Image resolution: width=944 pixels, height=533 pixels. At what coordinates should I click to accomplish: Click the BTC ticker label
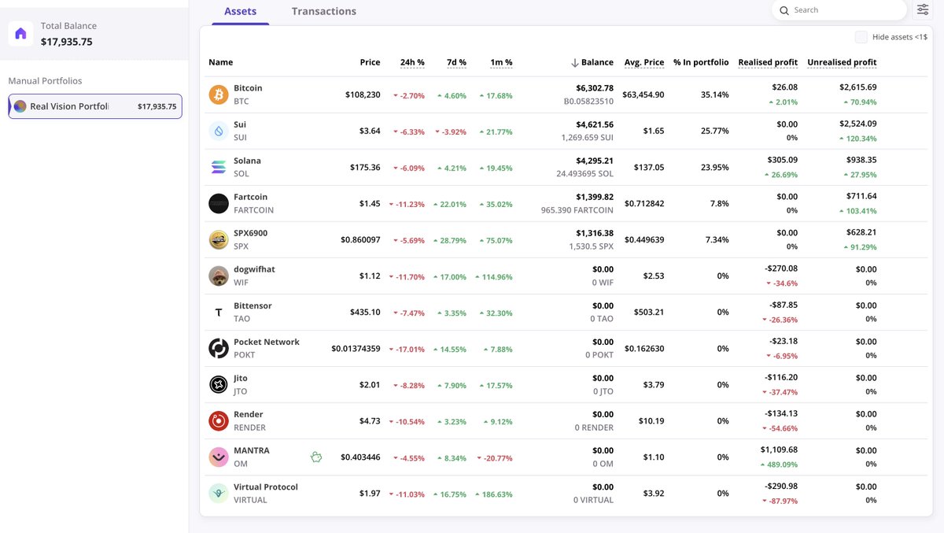coord(241,102)
